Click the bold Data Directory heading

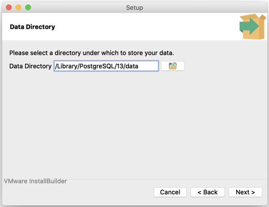coord(32,27)
